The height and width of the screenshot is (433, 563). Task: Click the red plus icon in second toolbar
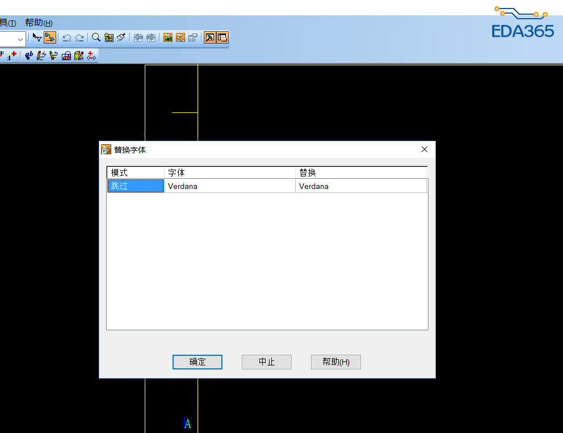click(12, 56)
